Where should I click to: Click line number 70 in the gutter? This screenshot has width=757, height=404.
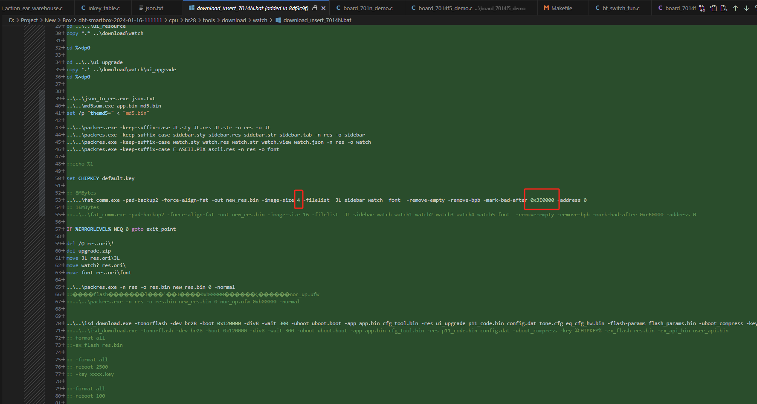[58, 323]
